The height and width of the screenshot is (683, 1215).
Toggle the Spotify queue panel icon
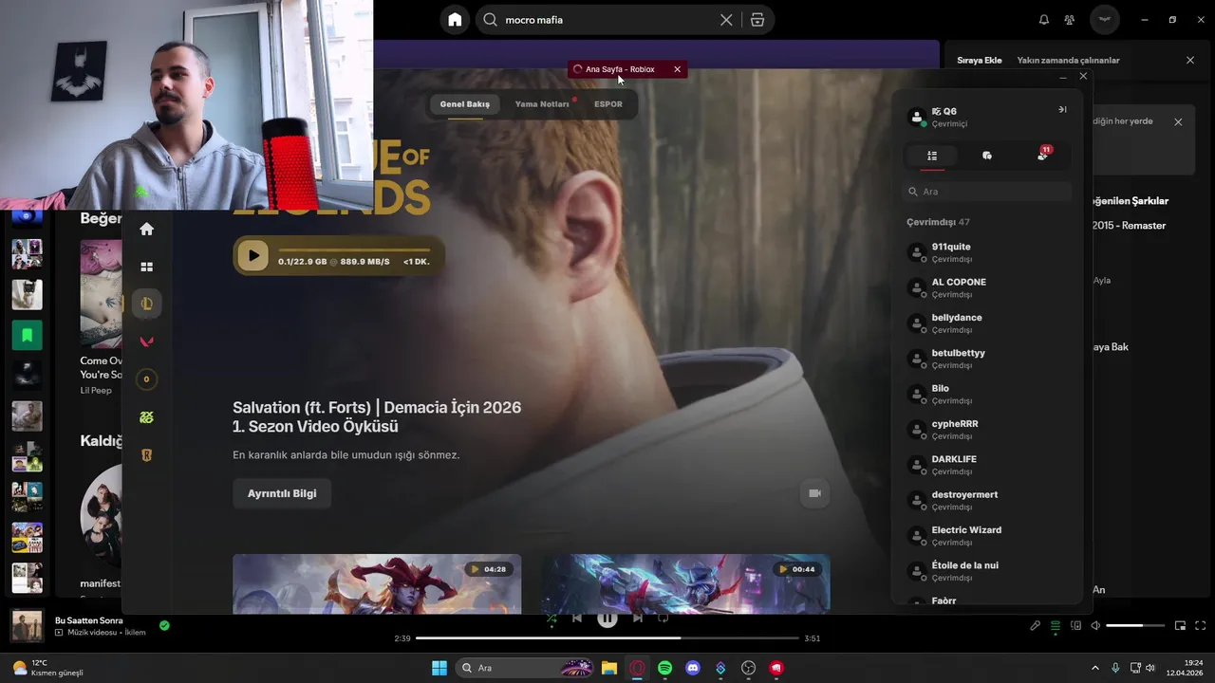click(x=1056, y=626)
